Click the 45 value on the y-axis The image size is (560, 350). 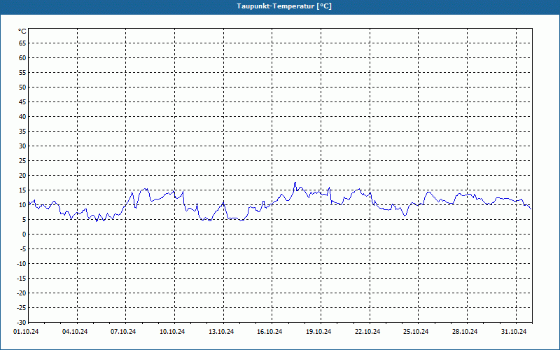tap(22, 102)
